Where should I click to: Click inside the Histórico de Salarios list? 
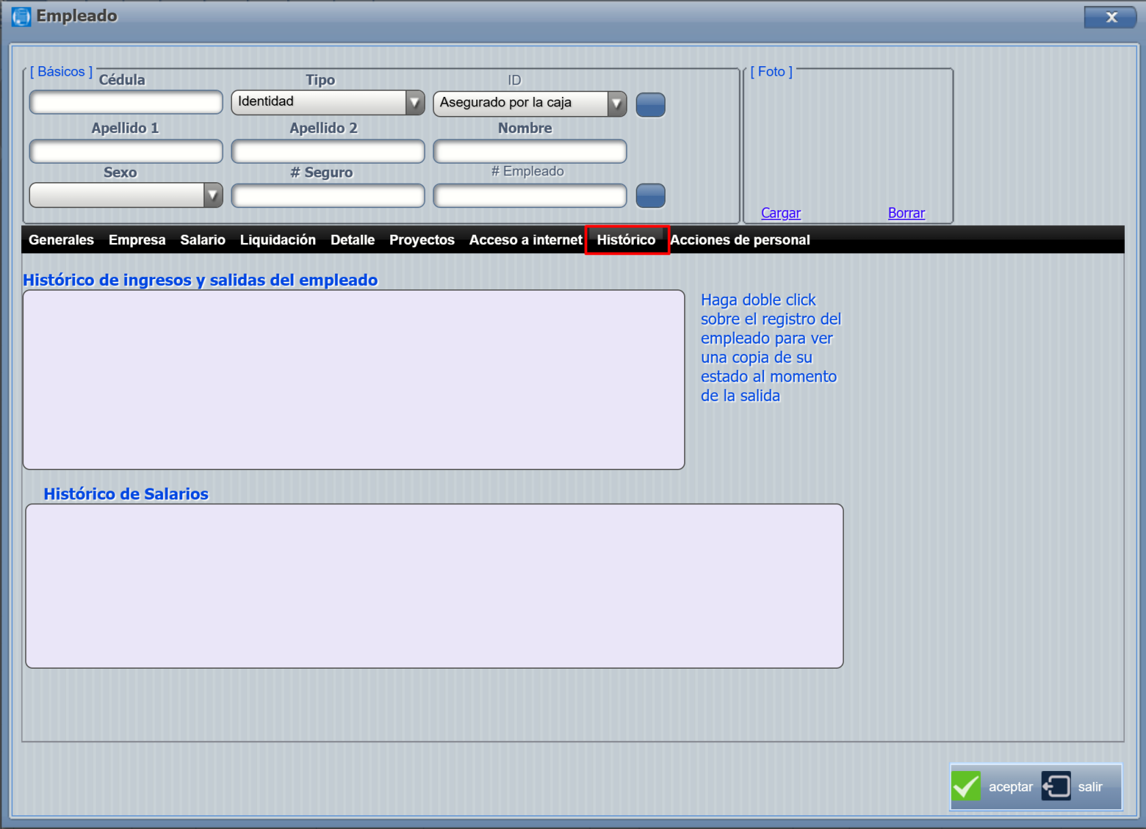tap(435, 586)
